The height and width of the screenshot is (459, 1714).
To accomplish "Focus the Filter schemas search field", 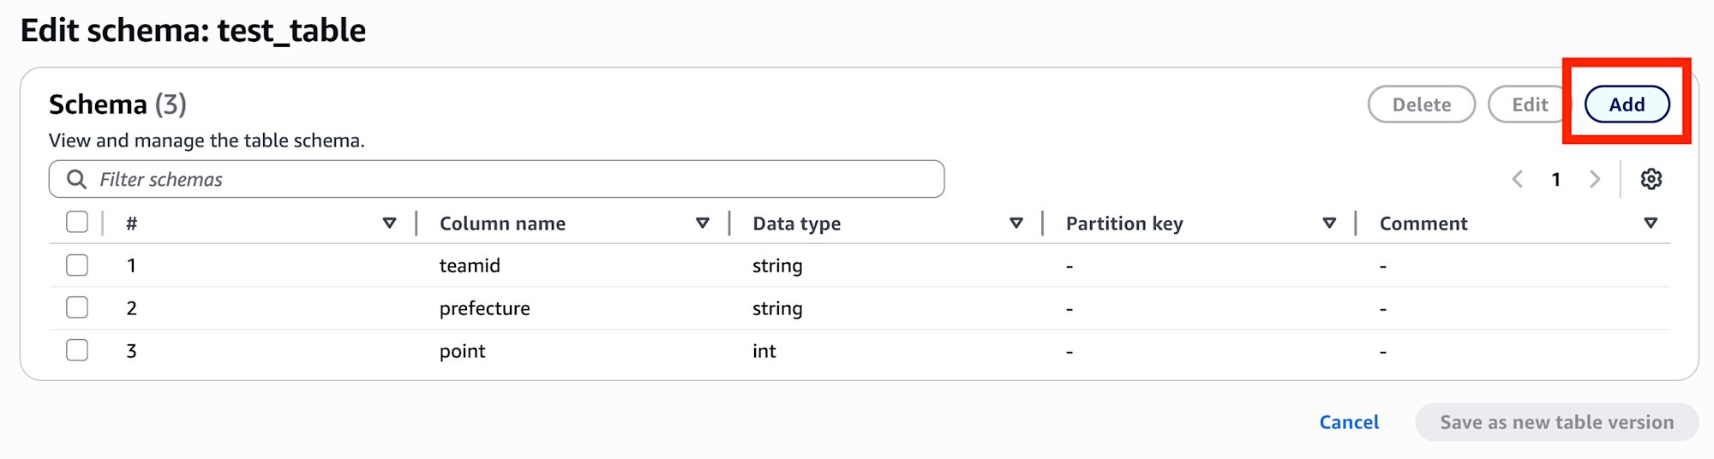I will pos(496,179).
